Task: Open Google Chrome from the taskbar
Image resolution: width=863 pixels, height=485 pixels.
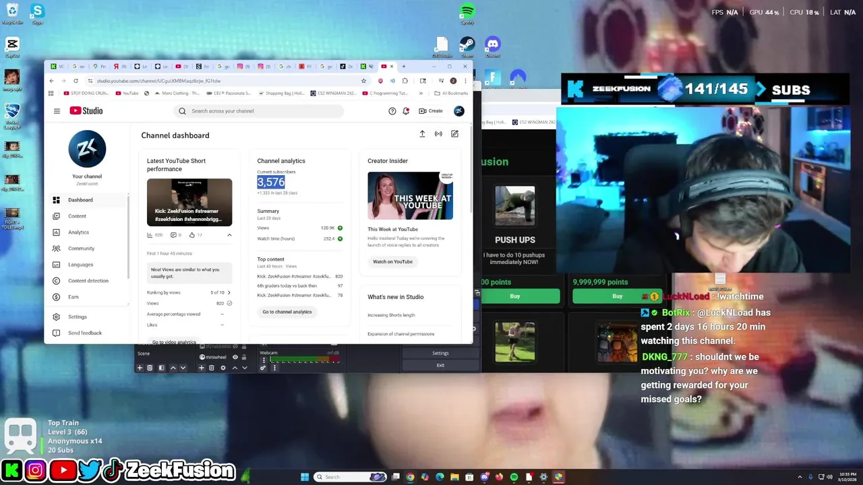Action: 410,477
